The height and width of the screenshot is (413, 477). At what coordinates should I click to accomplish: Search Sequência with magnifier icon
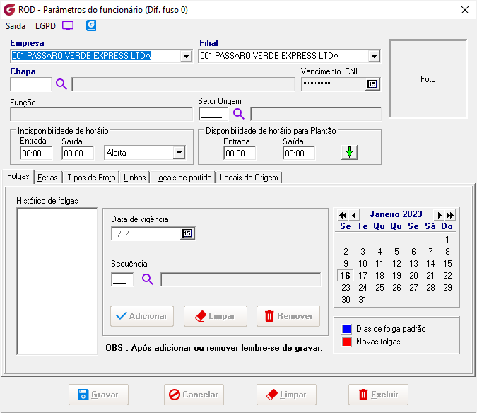(148, 279)
